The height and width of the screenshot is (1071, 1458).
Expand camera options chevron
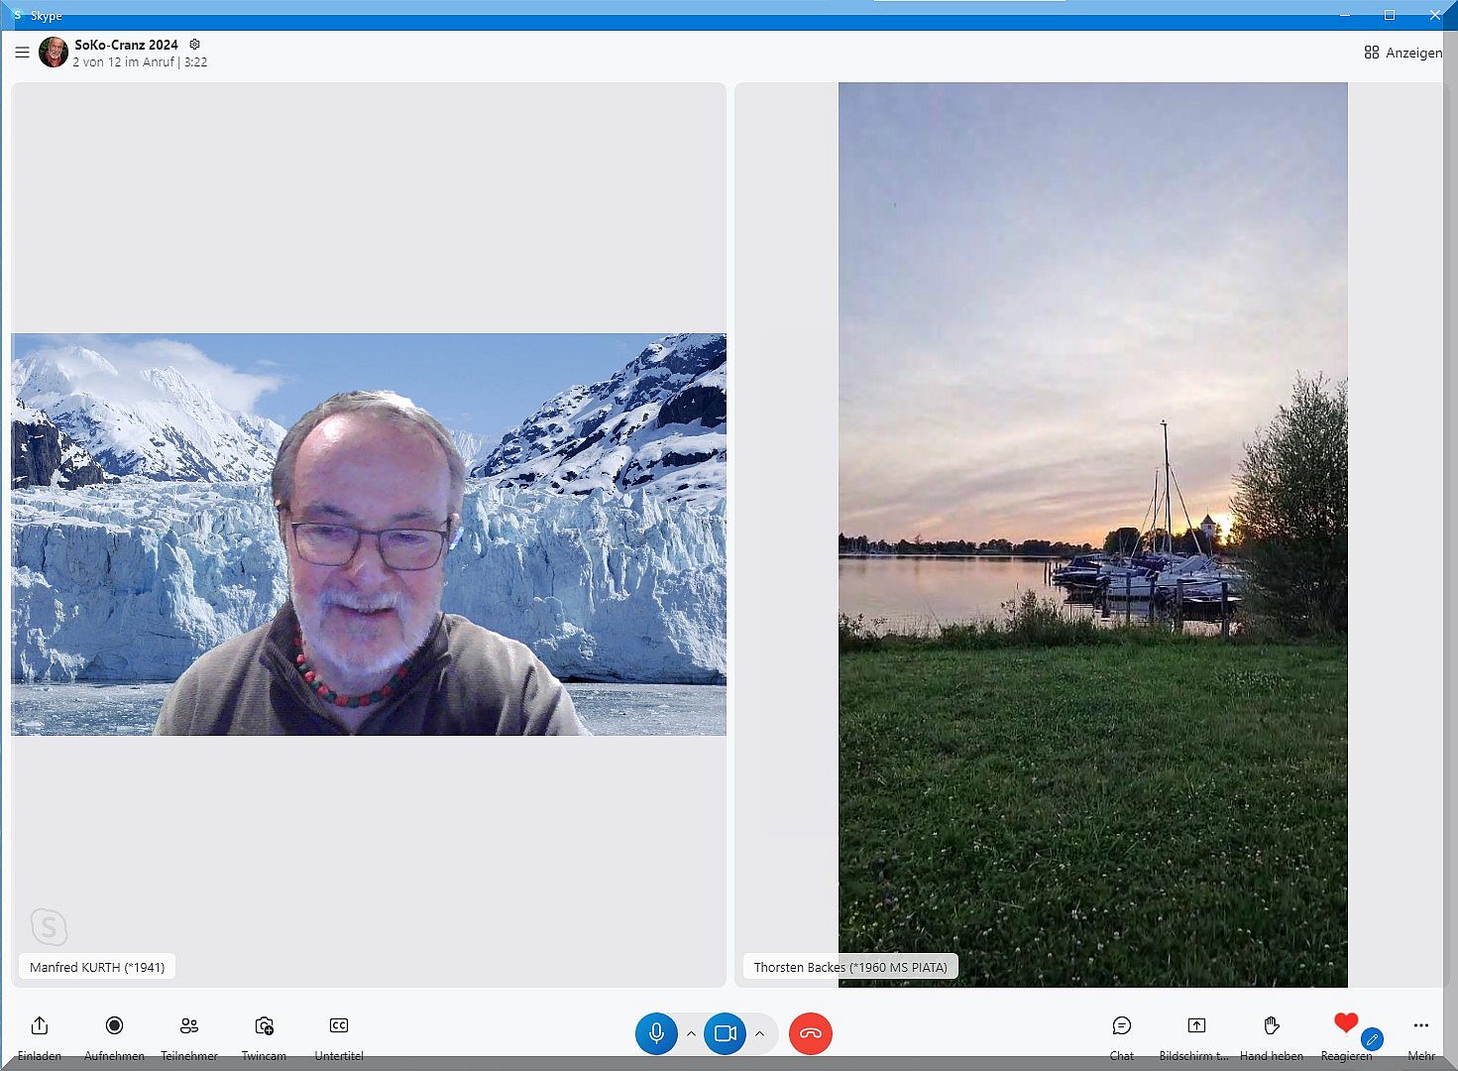[x=759, y=1033]
